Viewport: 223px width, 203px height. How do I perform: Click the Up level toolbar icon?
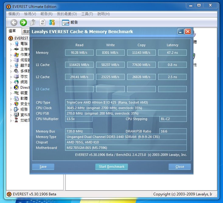(33, 22)
